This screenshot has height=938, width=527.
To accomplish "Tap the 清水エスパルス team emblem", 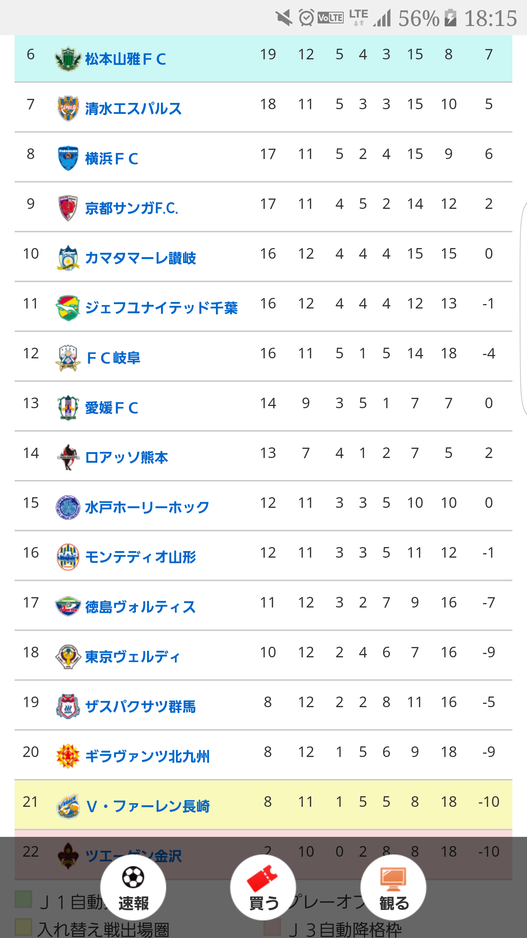I will pyautogui.click(x=68, y=108).
